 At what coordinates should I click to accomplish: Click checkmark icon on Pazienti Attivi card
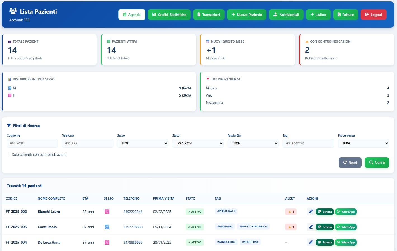click(x=109, y=41)
